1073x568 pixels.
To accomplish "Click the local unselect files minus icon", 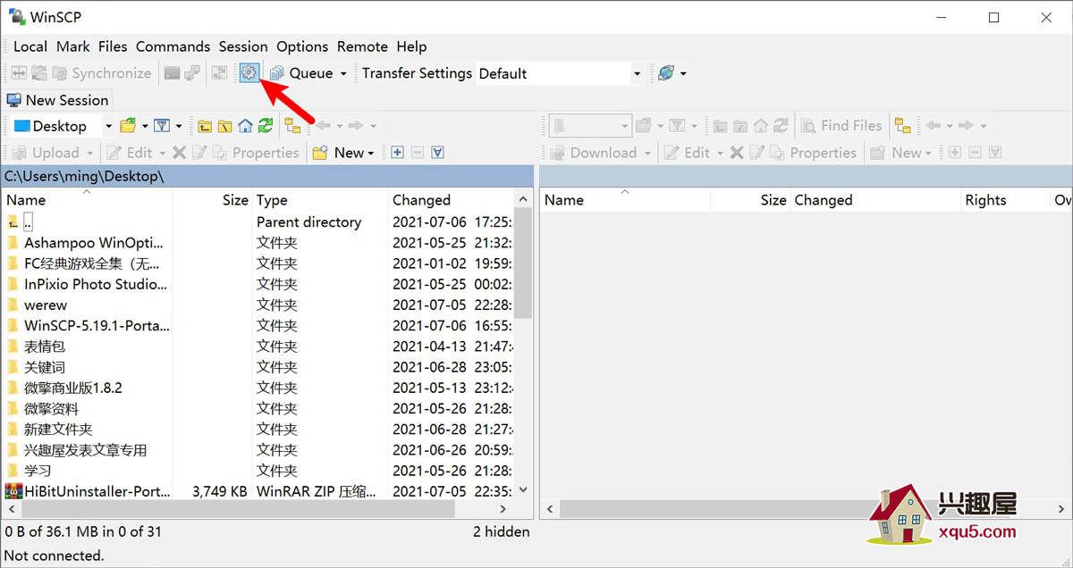I will point(418,153).
